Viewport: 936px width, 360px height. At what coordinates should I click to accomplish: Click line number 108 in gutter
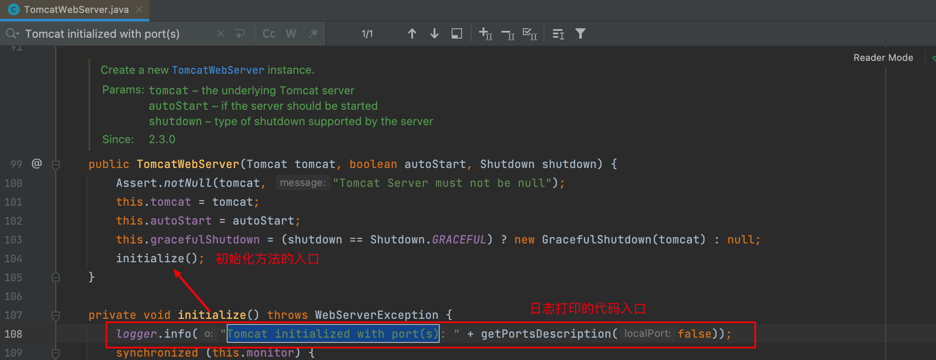[x=13, y=334]
